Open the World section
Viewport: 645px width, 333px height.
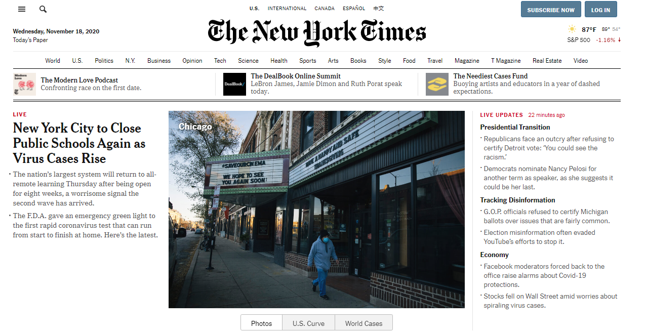53,61
